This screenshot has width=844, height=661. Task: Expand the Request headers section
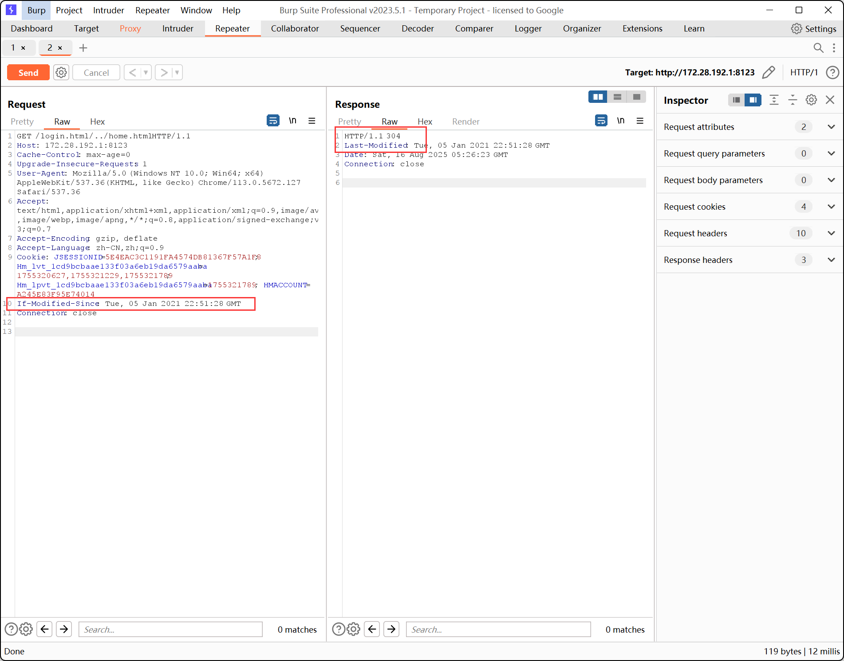pyautogui.click(x=749, y=233)
